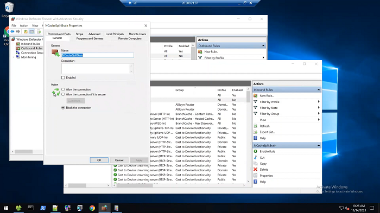Screen dimensions: 380x213
Task: Open the Action Center notification icon
Action: pyautogui.click(x=372, y=208)
